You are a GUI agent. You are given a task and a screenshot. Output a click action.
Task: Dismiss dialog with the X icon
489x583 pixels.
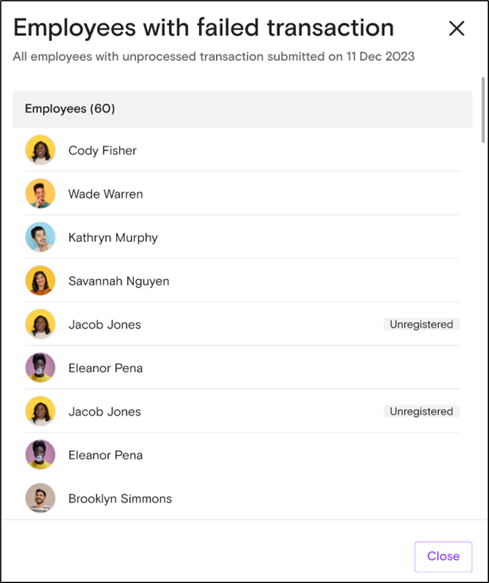(x=457, y=28)
